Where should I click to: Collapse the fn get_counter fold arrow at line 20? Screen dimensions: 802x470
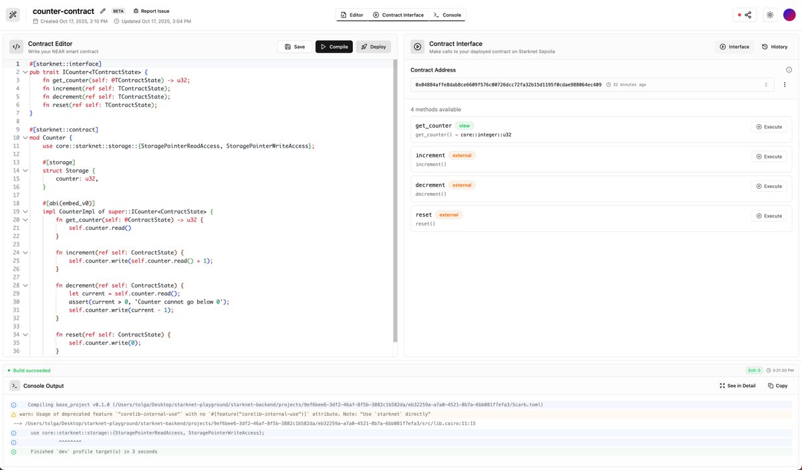click(x=25, y=220)
